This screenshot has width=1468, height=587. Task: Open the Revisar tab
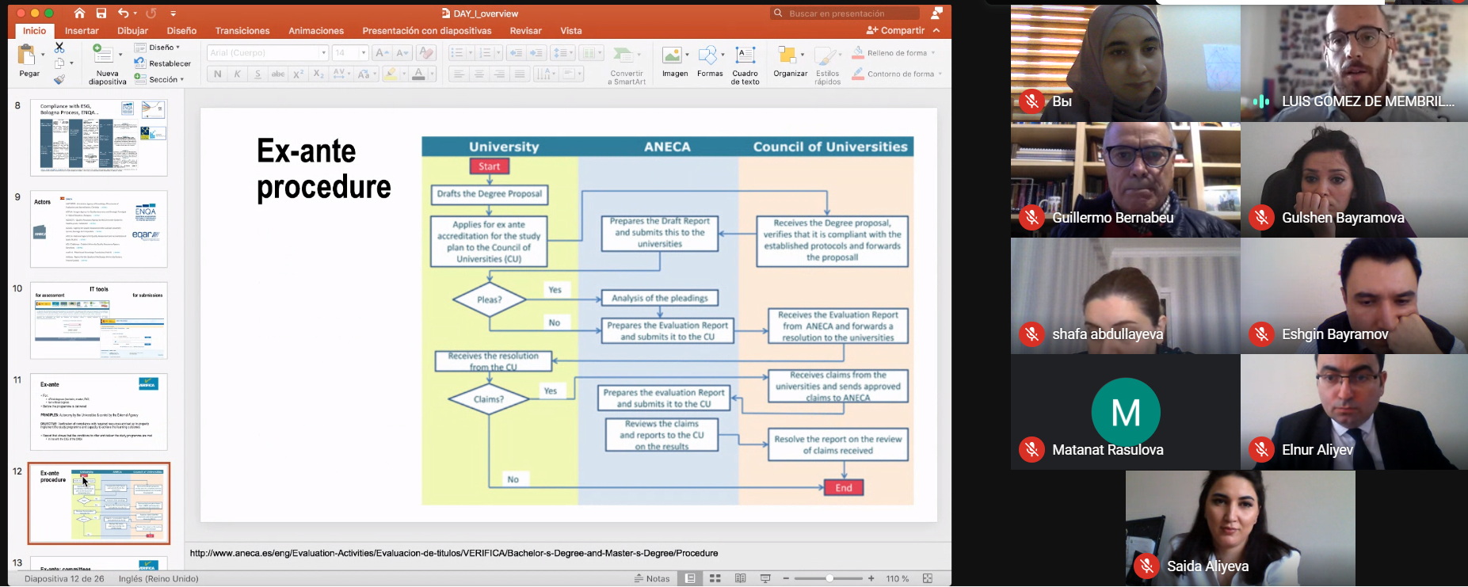click(525, 31)
